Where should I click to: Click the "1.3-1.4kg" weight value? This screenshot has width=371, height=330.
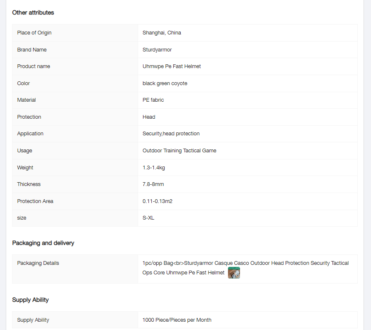tap(154, 168)
